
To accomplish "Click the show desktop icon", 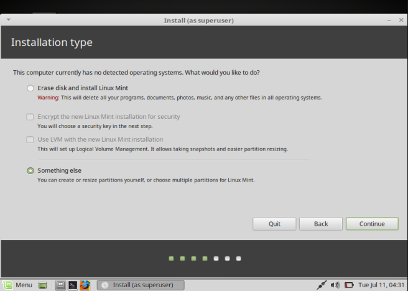I will [43, 285].
